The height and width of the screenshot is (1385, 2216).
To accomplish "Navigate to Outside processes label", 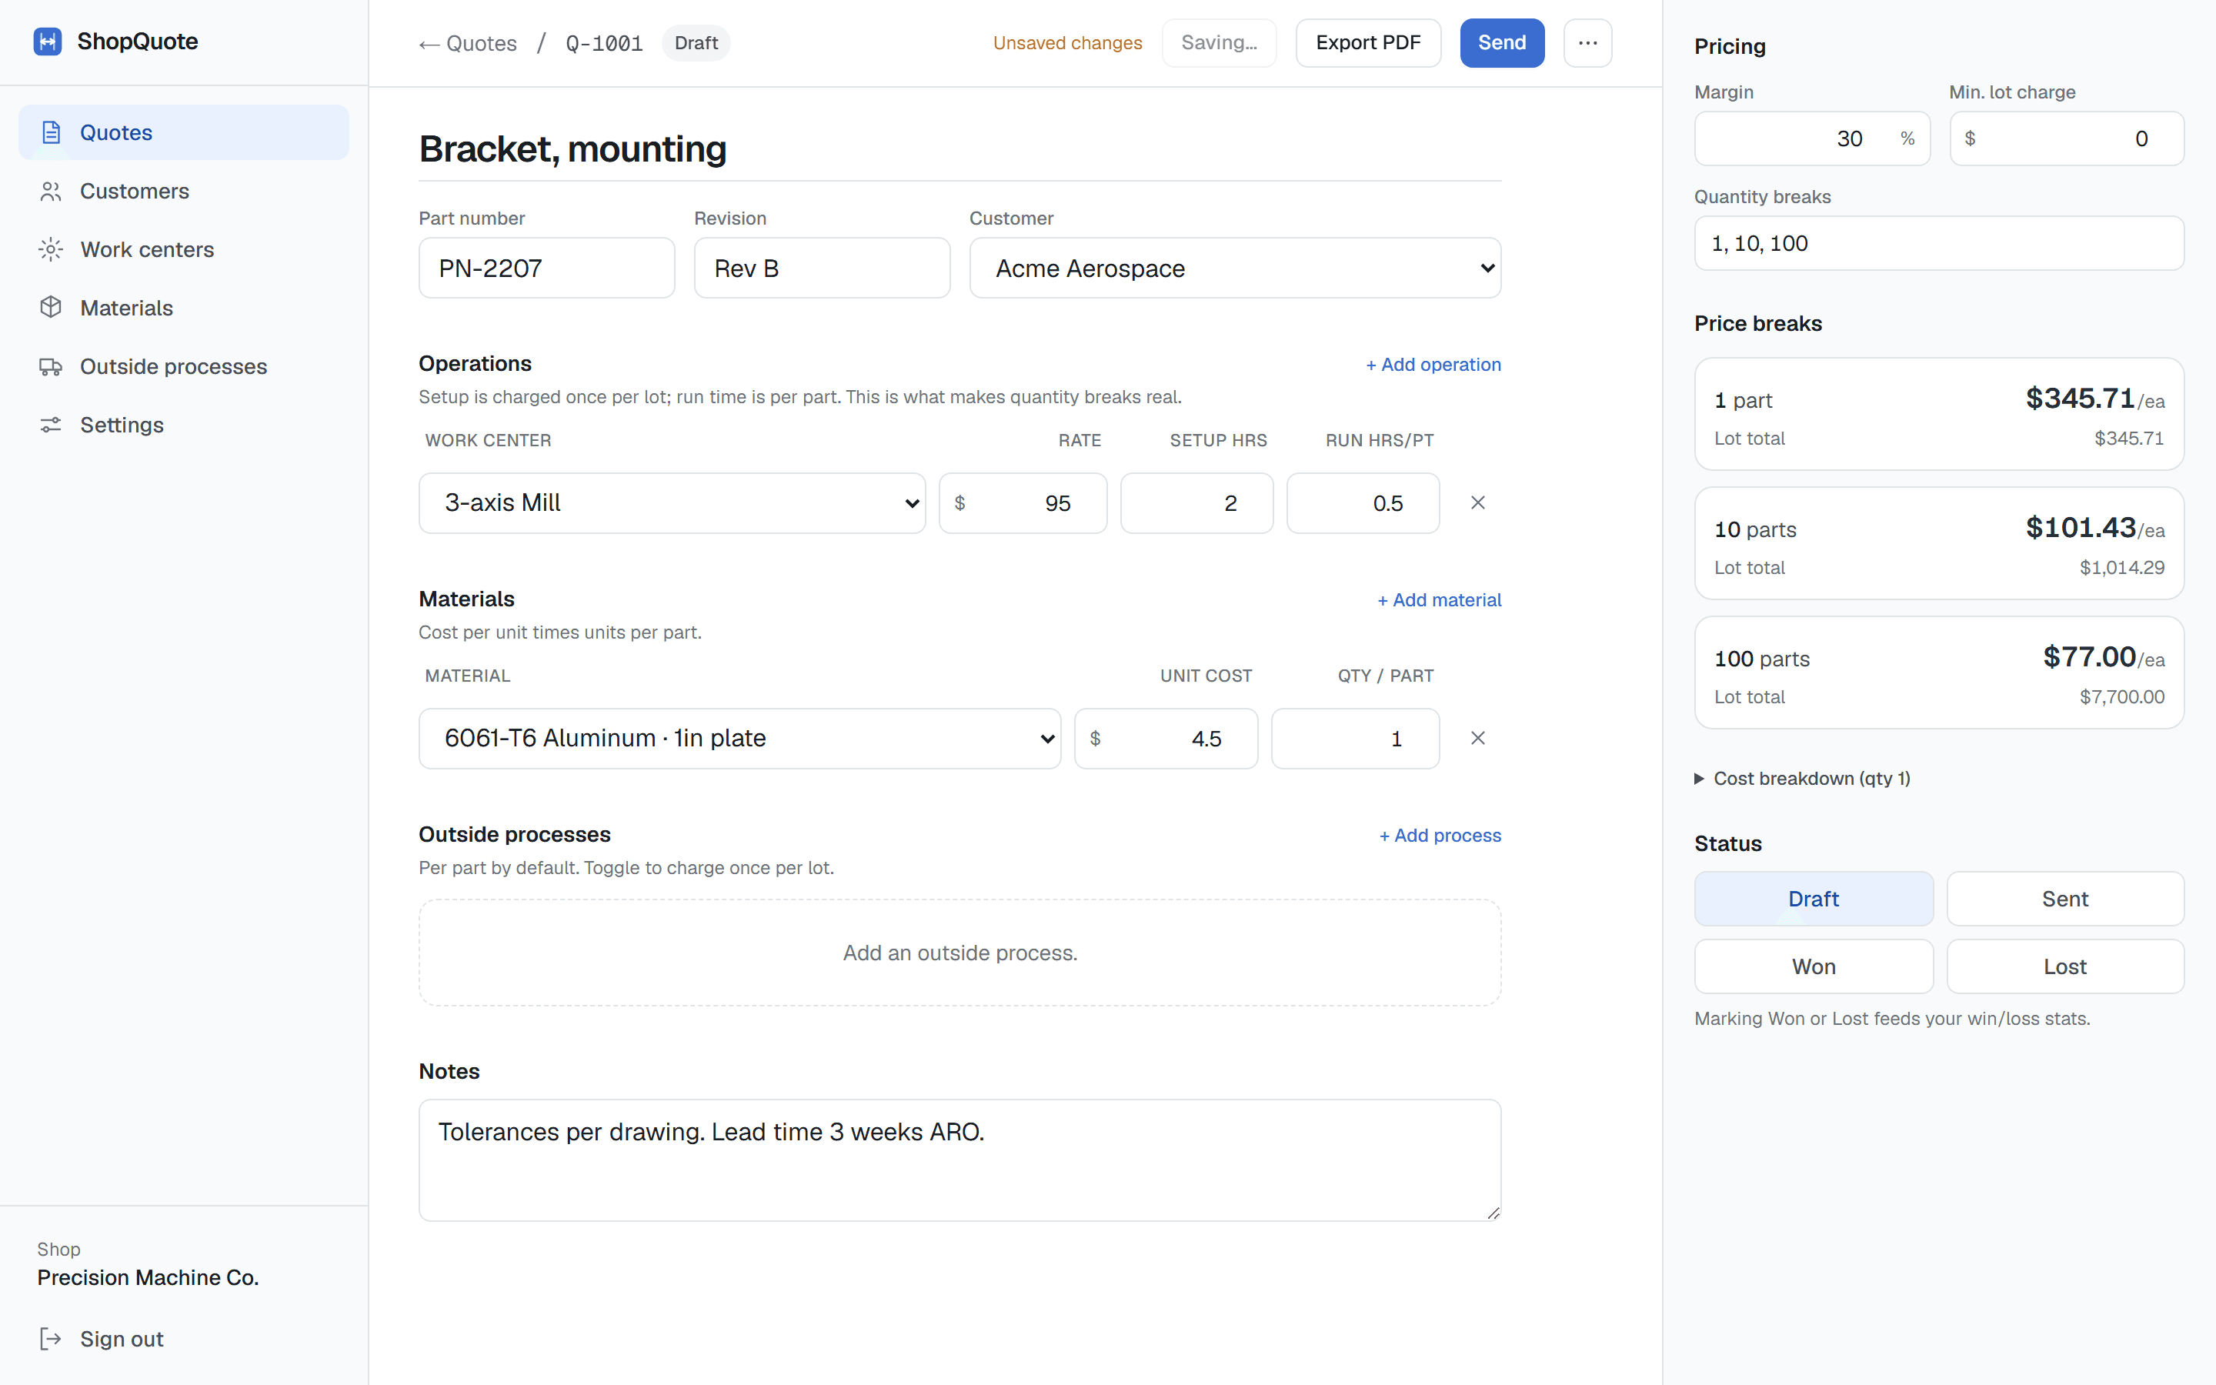I will click(174, 366).
